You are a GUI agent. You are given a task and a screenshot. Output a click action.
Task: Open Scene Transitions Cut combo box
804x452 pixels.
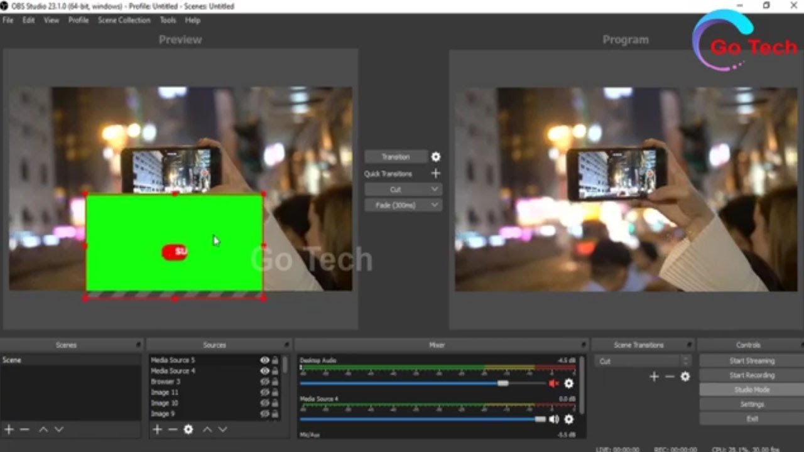[x=643, y=361]
